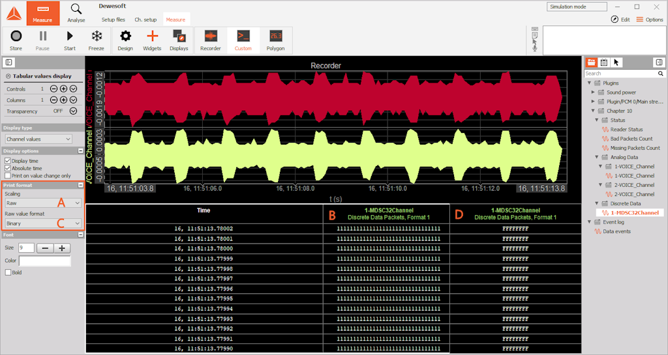Click the Edit compass icon

point(615,19)
